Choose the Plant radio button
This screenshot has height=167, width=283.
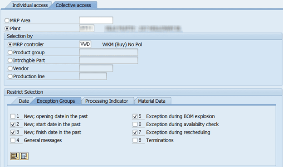[x=7, y=29]
